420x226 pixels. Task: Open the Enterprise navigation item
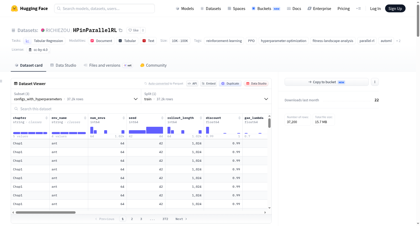319,8
